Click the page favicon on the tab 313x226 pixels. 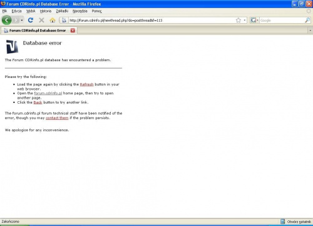coord(6,31)
